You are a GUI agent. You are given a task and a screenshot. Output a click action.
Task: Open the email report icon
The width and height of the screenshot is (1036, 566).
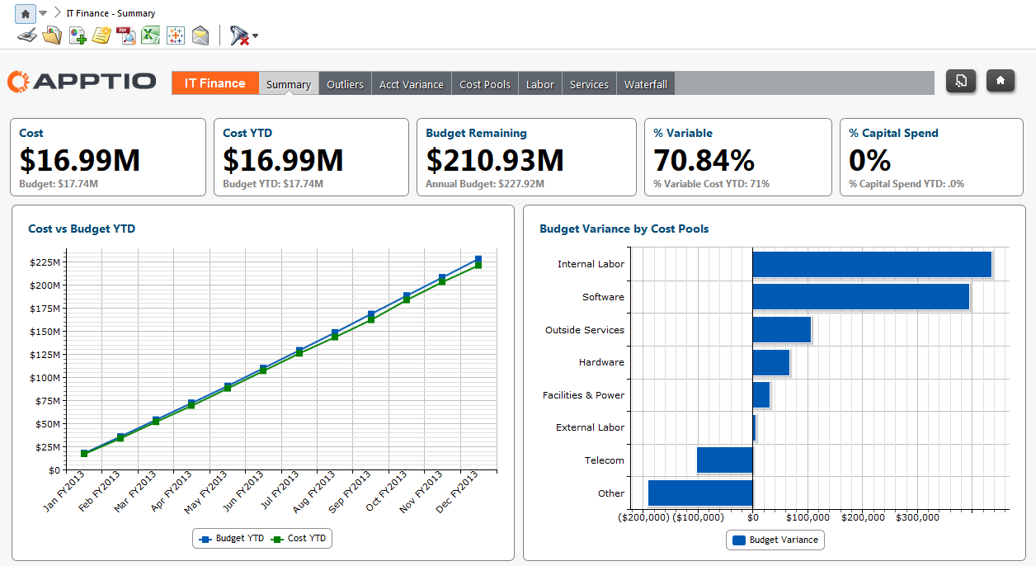click(x=200, y=35)
